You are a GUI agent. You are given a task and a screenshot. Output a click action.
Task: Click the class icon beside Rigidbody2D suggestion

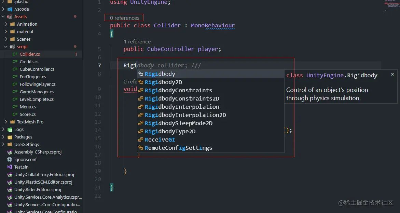coord(141,82)
